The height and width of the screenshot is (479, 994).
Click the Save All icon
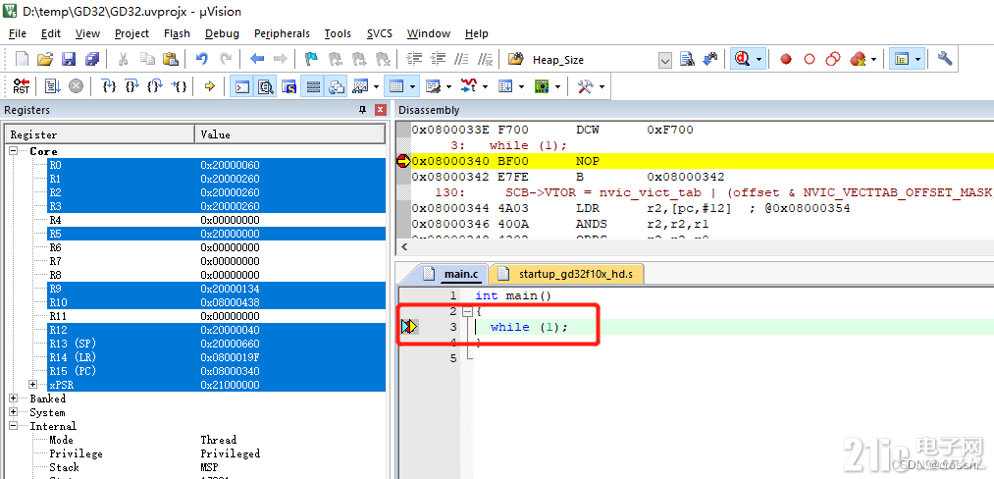(92, 59)
